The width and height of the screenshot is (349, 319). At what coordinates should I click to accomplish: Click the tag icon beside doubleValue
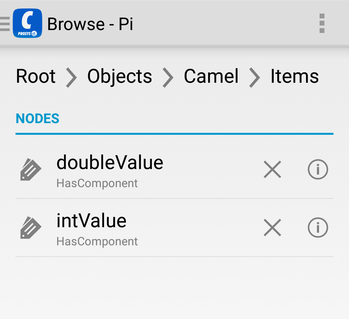tap(31, 169)
